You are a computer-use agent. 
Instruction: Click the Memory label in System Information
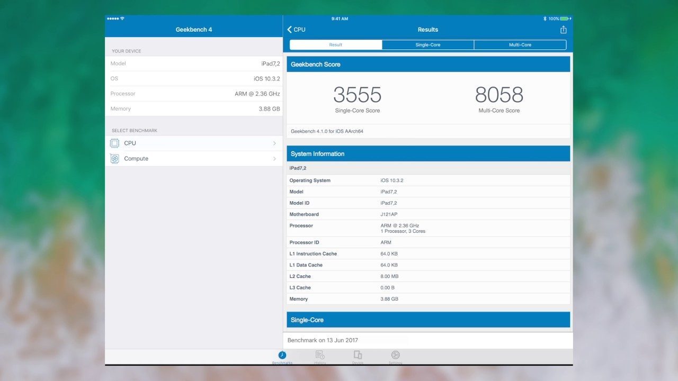pyautogui.click(x=298, y=299)
